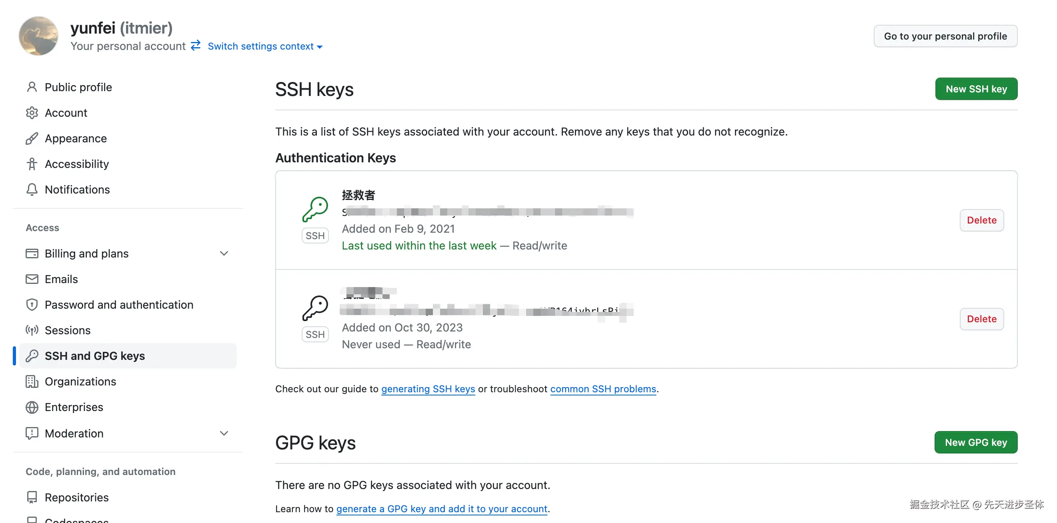Click the Sessions broadcast icon
This screenshot has width=1057, height=523.
(32, 330)
